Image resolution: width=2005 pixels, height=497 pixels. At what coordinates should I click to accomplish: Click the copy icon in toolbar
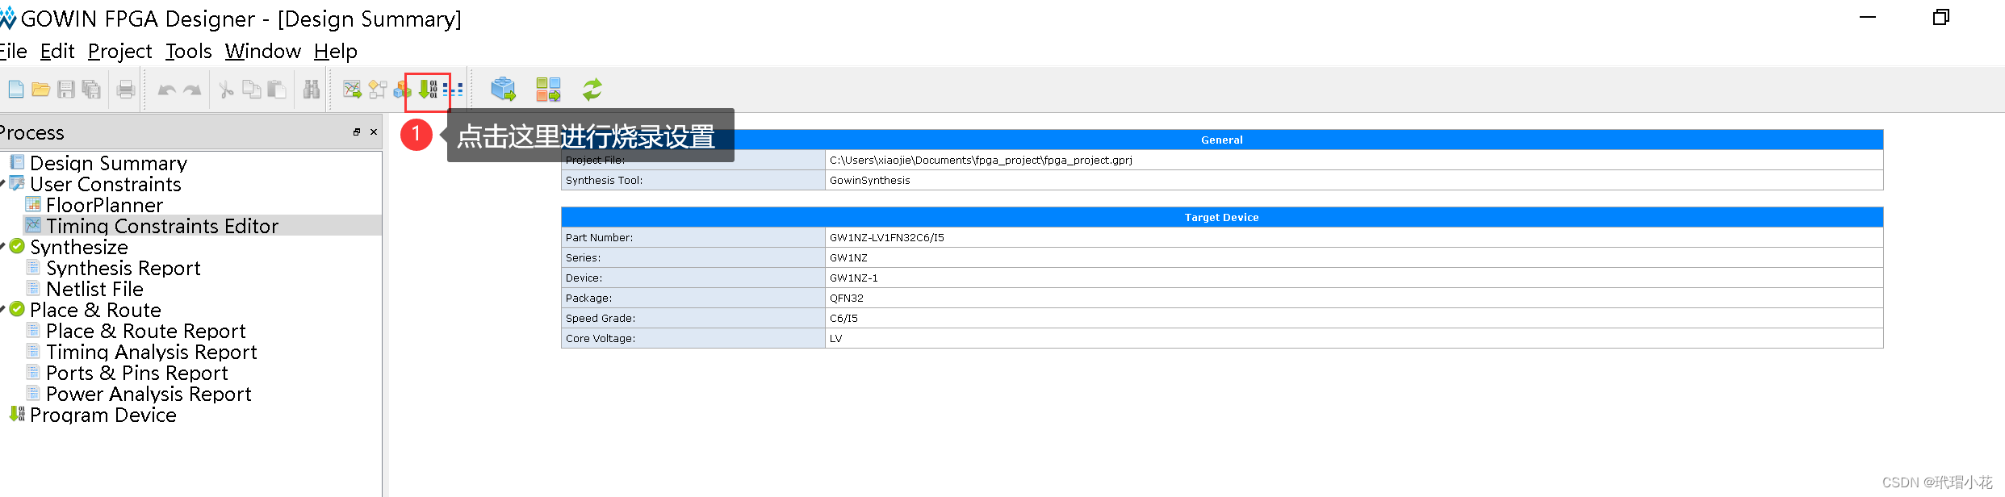[x=252, y=90]
